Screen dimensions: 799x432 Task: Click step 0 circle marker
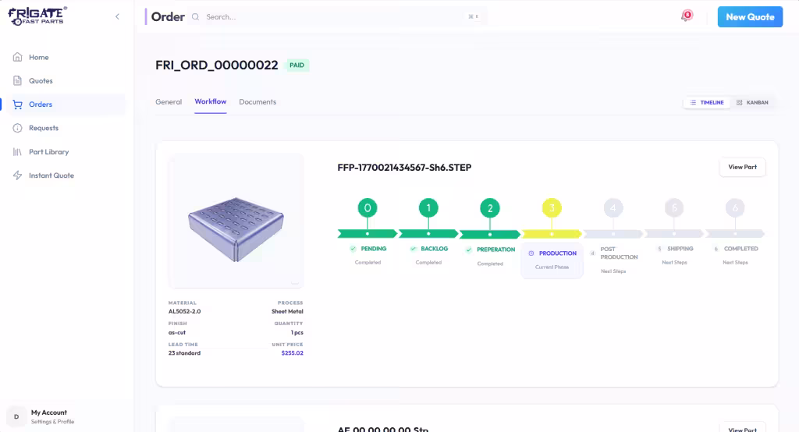[368, 208]
